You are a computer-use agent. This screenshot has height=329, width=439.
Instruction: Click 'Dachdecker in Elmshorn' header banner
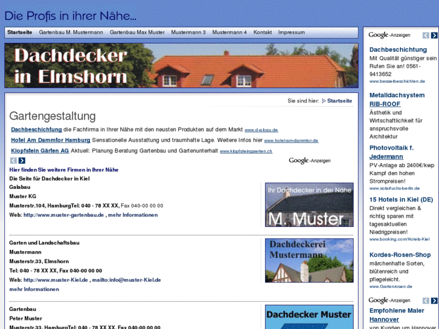[x=181, y=66]
